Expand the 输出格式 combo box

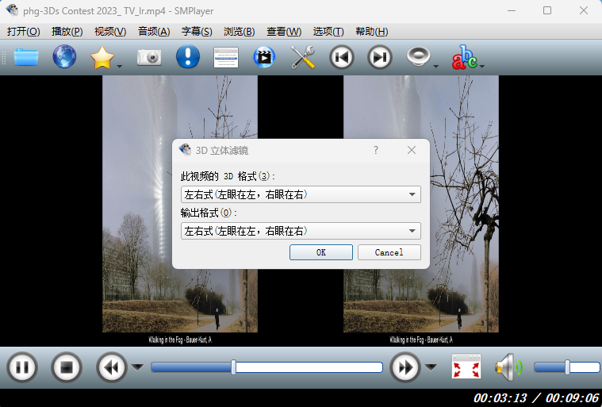pyautogui.click(x=301, y=231)
